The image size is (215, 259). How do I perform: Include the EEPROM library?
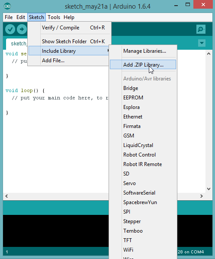(x=143, y=98)
